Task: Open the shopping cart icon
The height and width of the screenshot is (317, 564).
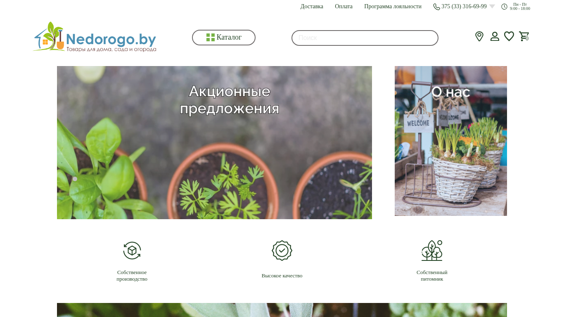Action: 524,36
